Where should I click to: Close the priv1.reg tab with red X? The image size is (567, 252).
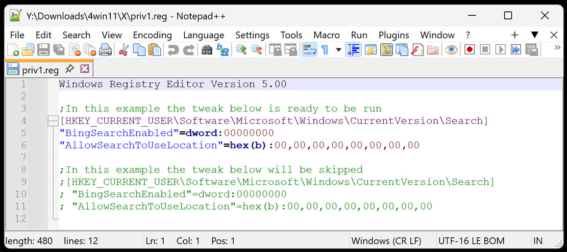coord(85,69)
